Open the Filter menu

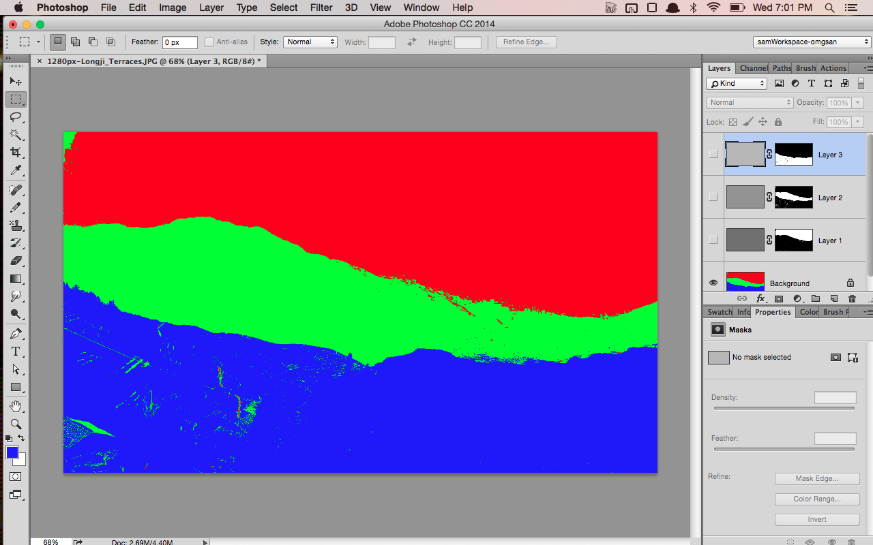321,7
